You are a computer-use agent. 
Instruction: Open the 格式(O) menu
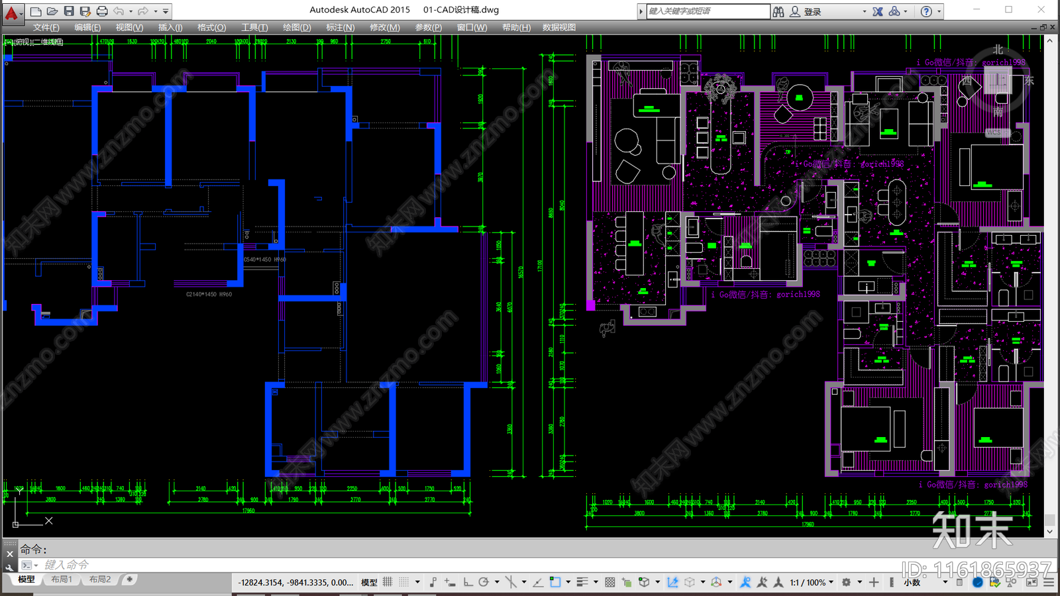(x=211, y=27)
